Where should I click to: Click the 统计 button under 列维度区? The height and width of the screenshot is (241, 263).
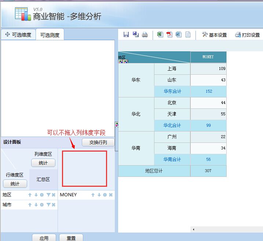pos(43,163)
